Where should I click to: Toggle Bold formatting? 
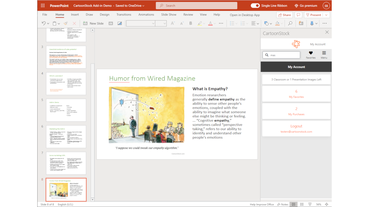point(190,23)
